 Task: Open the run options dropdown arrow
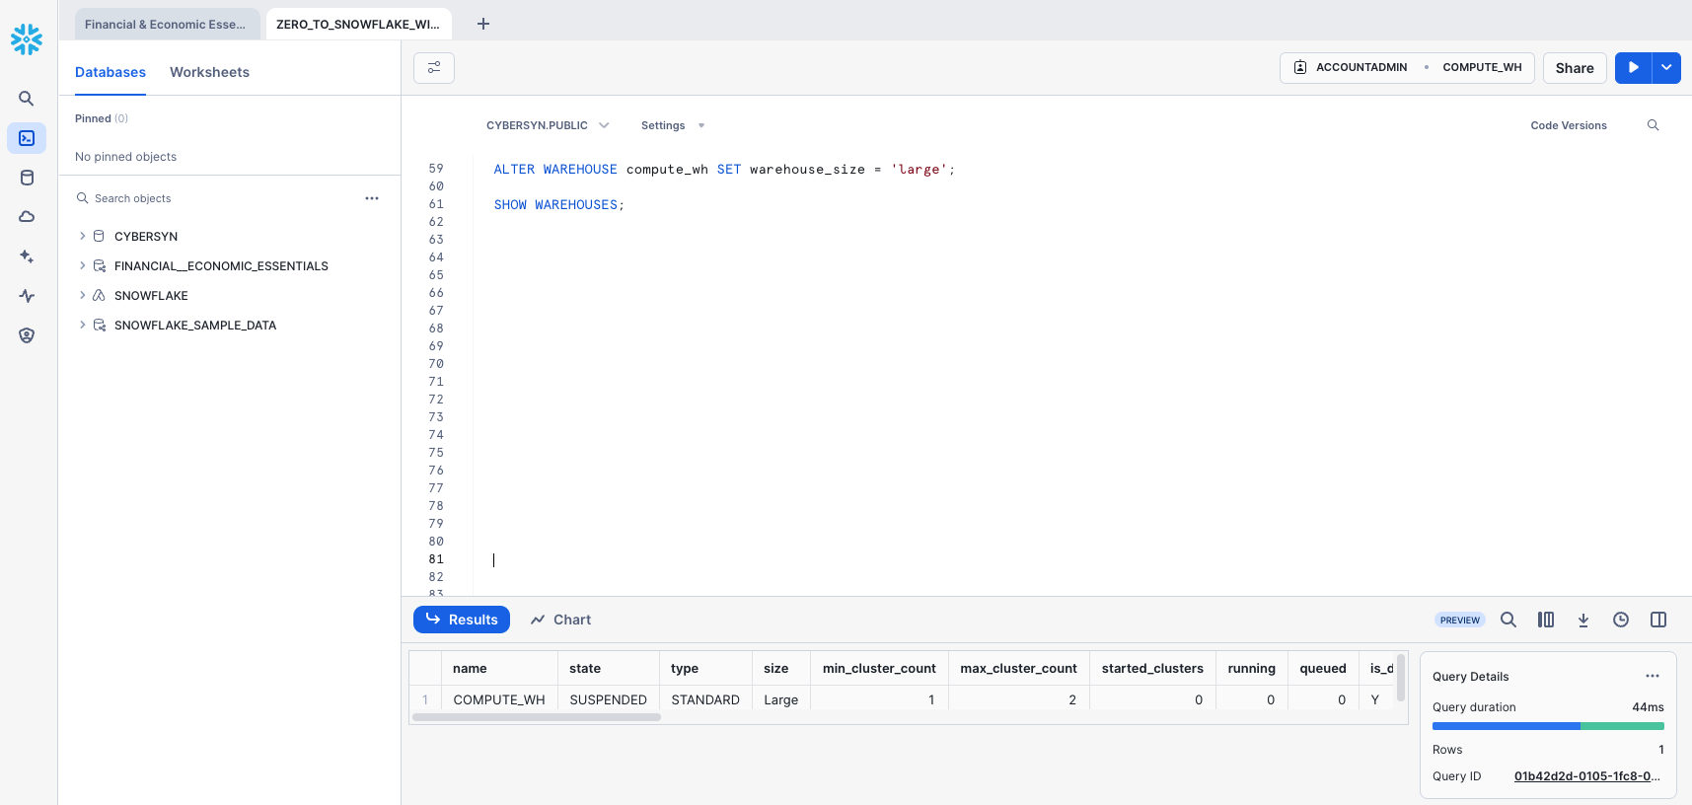[1666, 68]
